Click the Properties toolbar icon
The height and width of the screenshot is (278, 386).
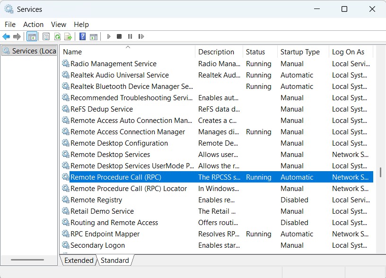[x=46, y=37]
